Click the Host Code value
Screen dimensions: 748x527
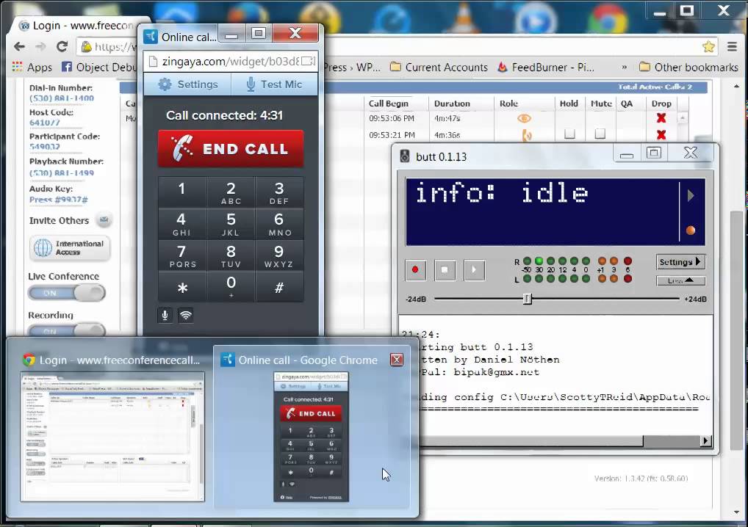click(x=44, y=123)
